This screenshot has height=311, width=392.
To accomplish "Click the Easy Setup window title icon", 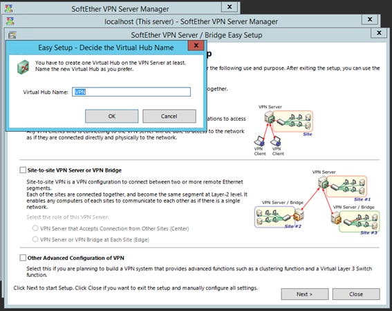I will 12,35.
